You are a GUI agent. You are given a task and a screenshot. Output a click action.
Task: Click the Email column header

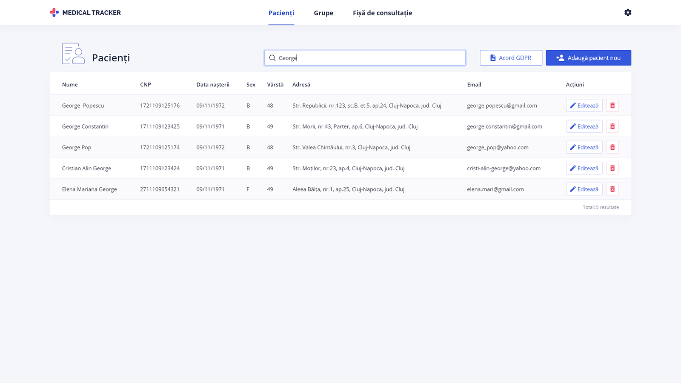tap(474, 85)
